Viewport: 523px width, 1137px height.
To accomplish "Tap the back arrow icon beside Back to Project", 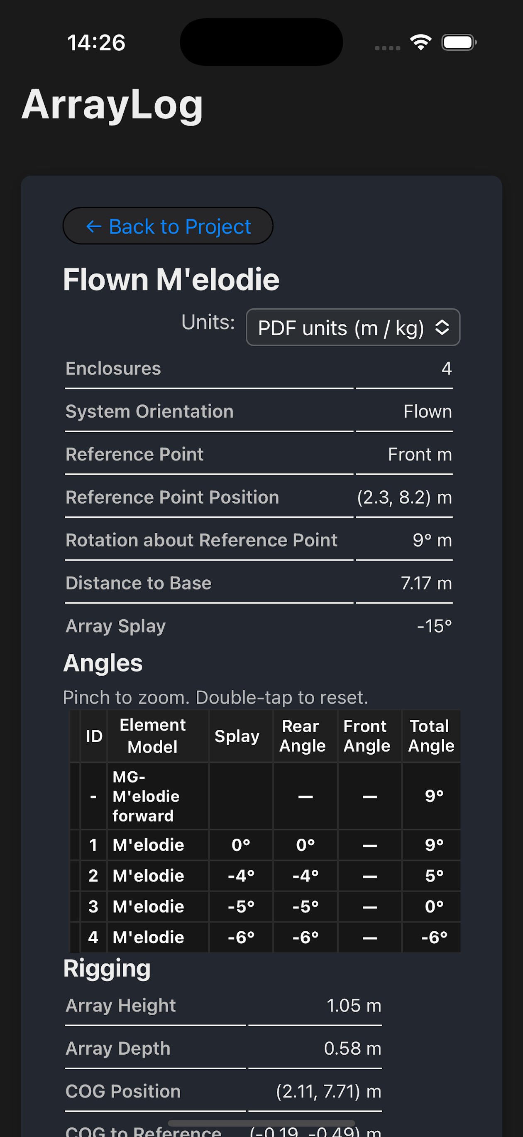I will [x=93, y=226].
